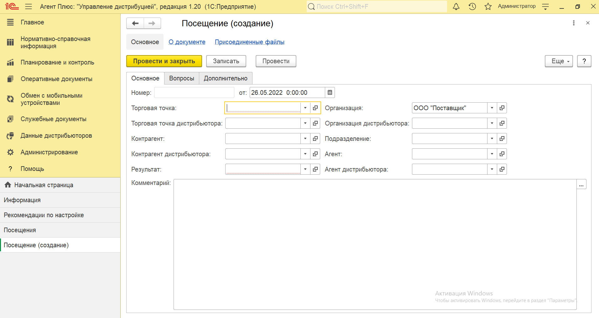Expand the Контрагент дистрибьютора dropdown
This screenshot has height=318, width=599.
tap(305, 154)
